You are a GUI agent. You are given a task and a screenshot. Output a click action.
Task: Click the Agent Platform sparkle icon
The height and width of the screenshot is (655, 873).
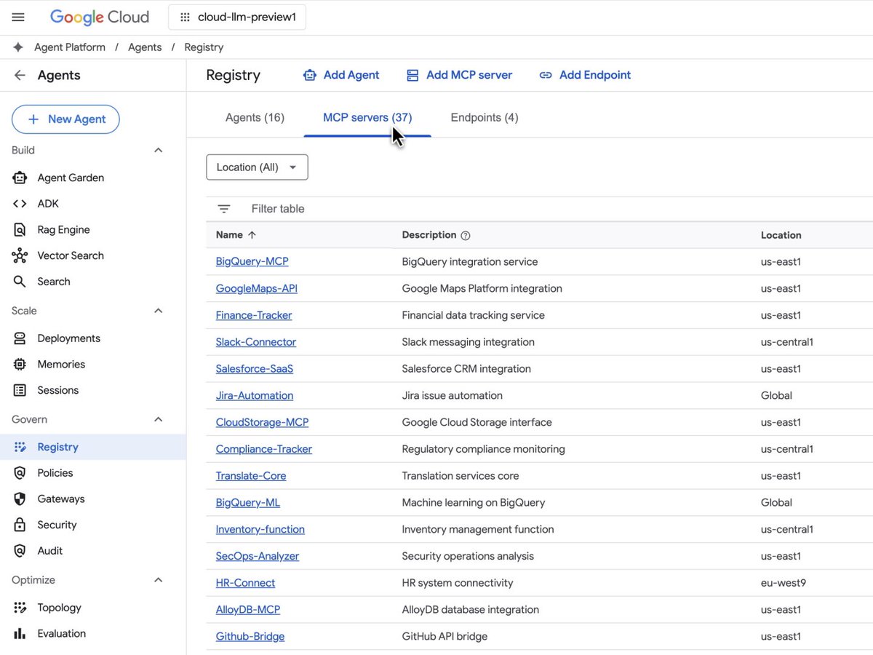click(18, 47)
